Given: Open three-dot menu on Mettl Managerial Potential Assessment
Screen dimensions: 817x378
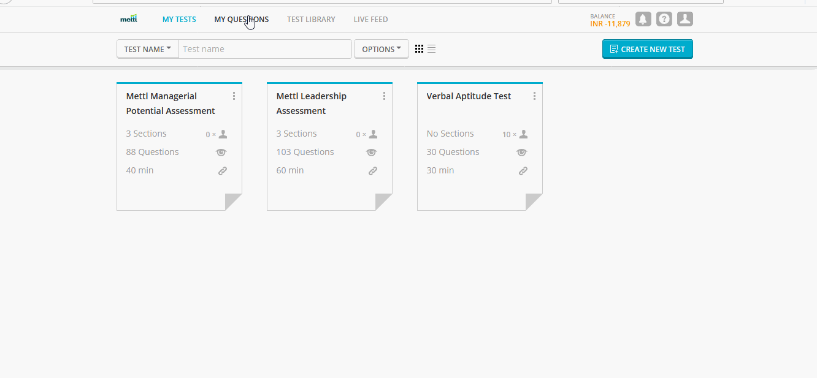Looking at the screenshot, I should 234,96.
